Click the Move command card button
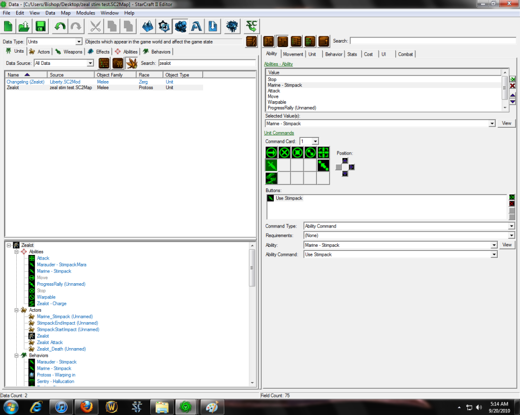 point(271,153)
